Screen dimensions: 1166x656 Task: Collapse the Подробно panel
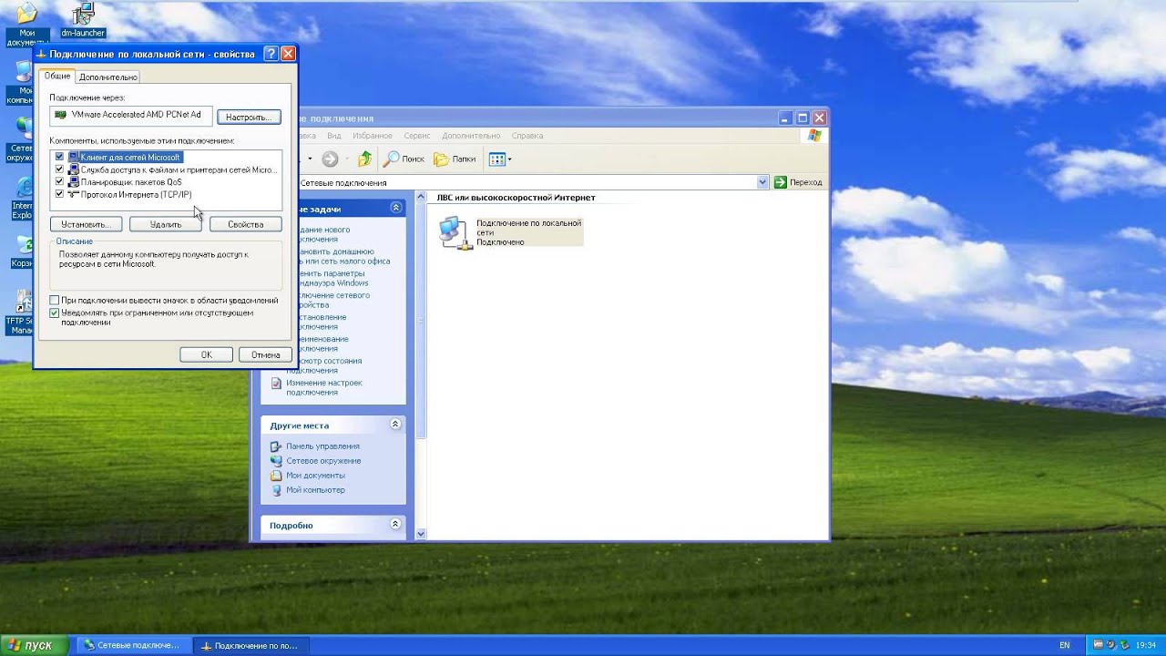(395, 524)
